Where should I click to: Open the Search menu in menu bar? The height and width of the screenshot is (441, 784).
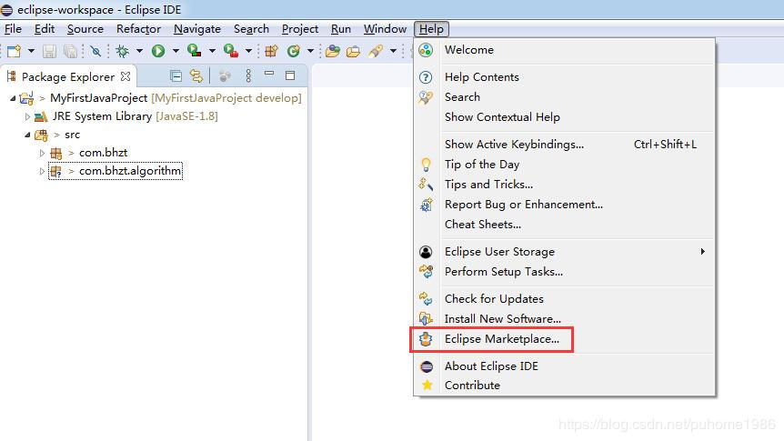(x=251, y=29)
